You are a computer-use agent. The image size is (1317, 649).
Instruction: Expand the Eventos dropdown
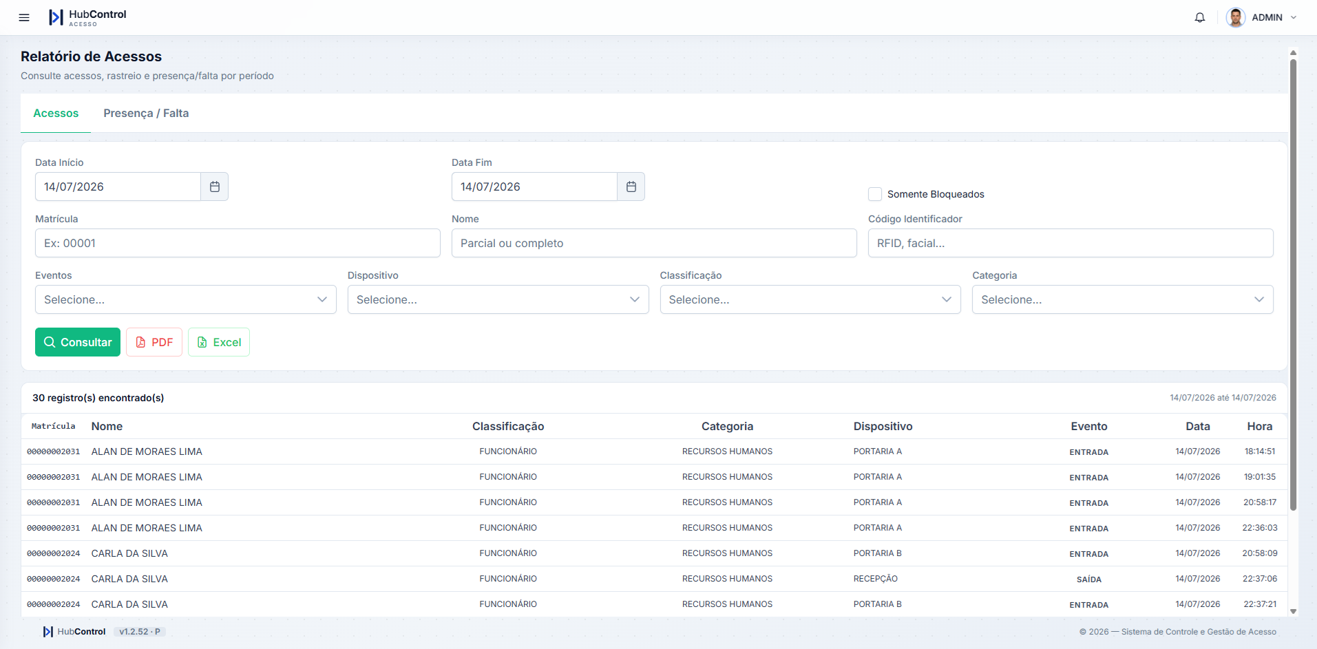pos(186,299)
